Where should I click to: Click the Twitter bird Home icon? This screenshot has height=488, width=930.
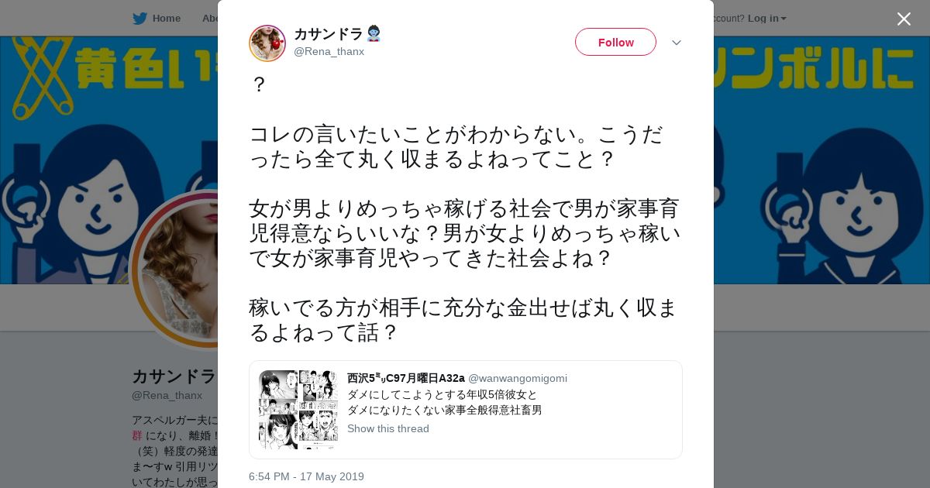pos(139,19)
